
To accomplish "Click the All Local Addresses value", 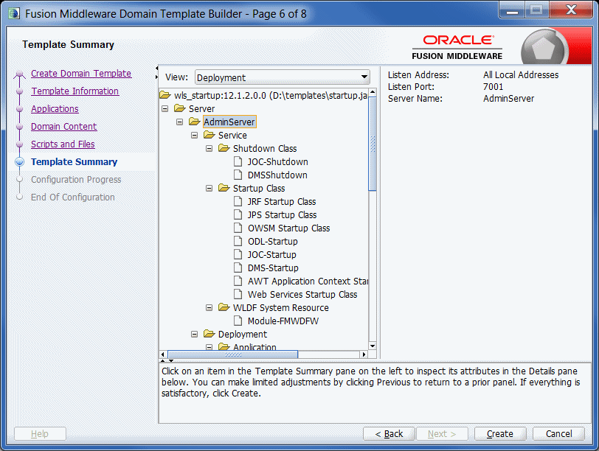I will pos(521,74).
